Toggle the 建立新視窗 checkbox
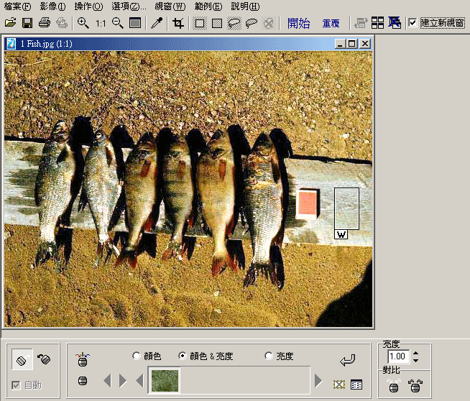The height and width of the screenshot is (401, 470). (413, 22)
